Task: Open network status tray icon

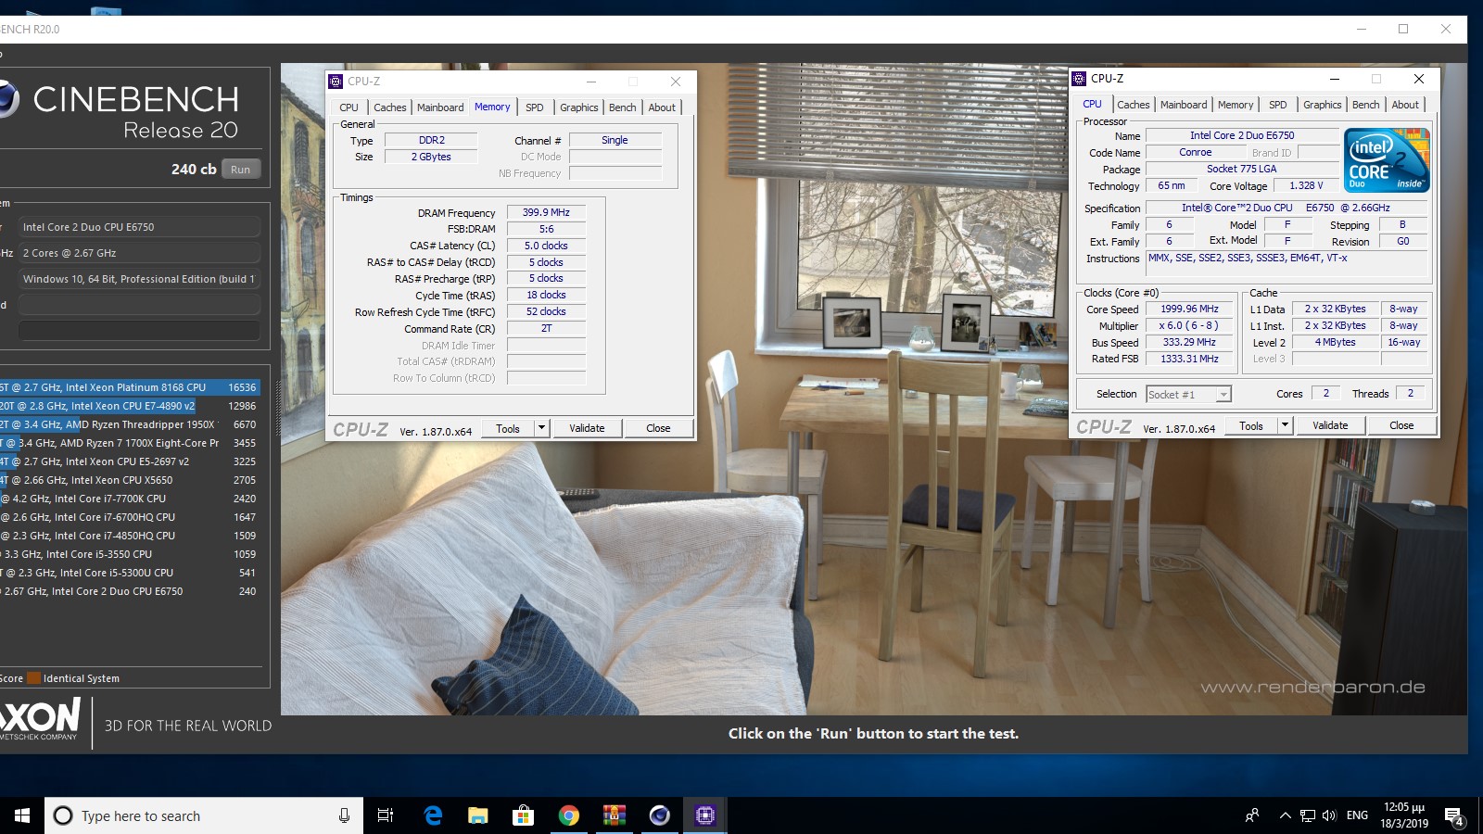Action: click(x=1307, y=815)
